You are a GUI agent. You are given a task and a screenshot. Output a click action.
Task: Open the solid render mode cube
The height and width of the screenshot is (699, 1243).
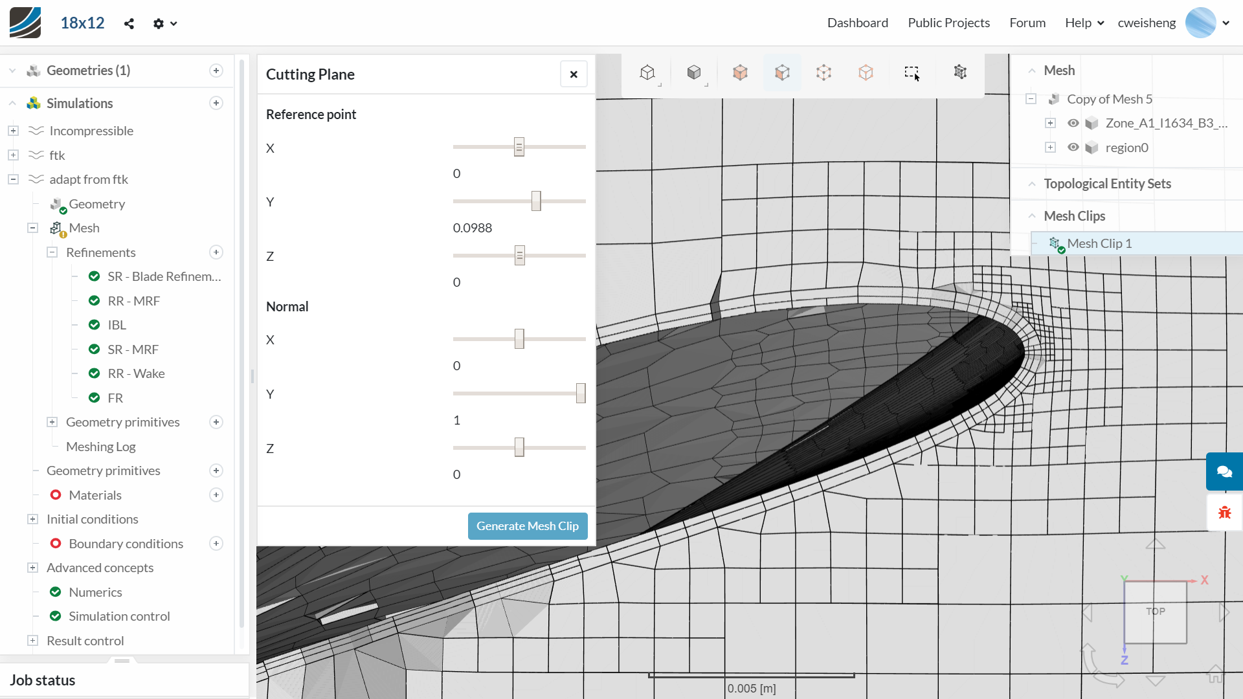click(694, 72)
